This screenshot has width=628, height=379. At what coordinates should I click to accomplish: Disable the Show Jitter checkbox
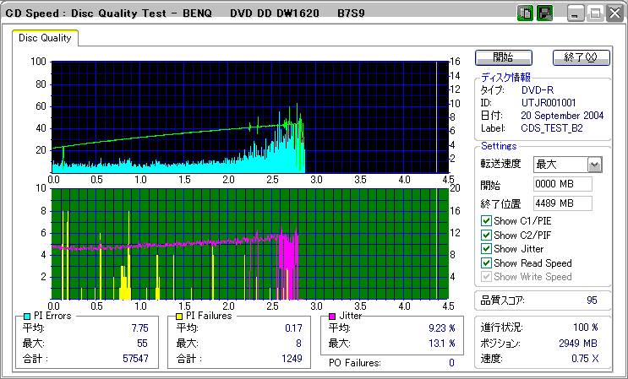(x=486, y=249)
